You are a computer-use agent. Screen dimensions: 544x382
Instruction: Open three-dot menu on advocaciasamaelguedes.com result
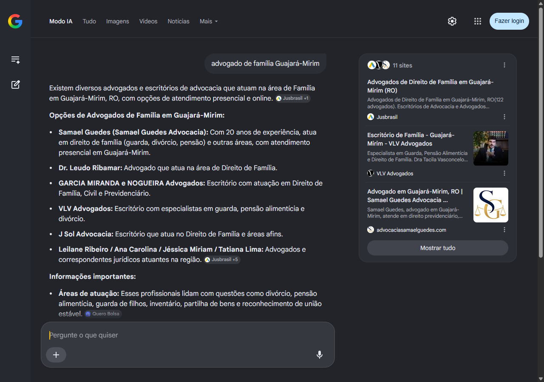click(504, 230)
